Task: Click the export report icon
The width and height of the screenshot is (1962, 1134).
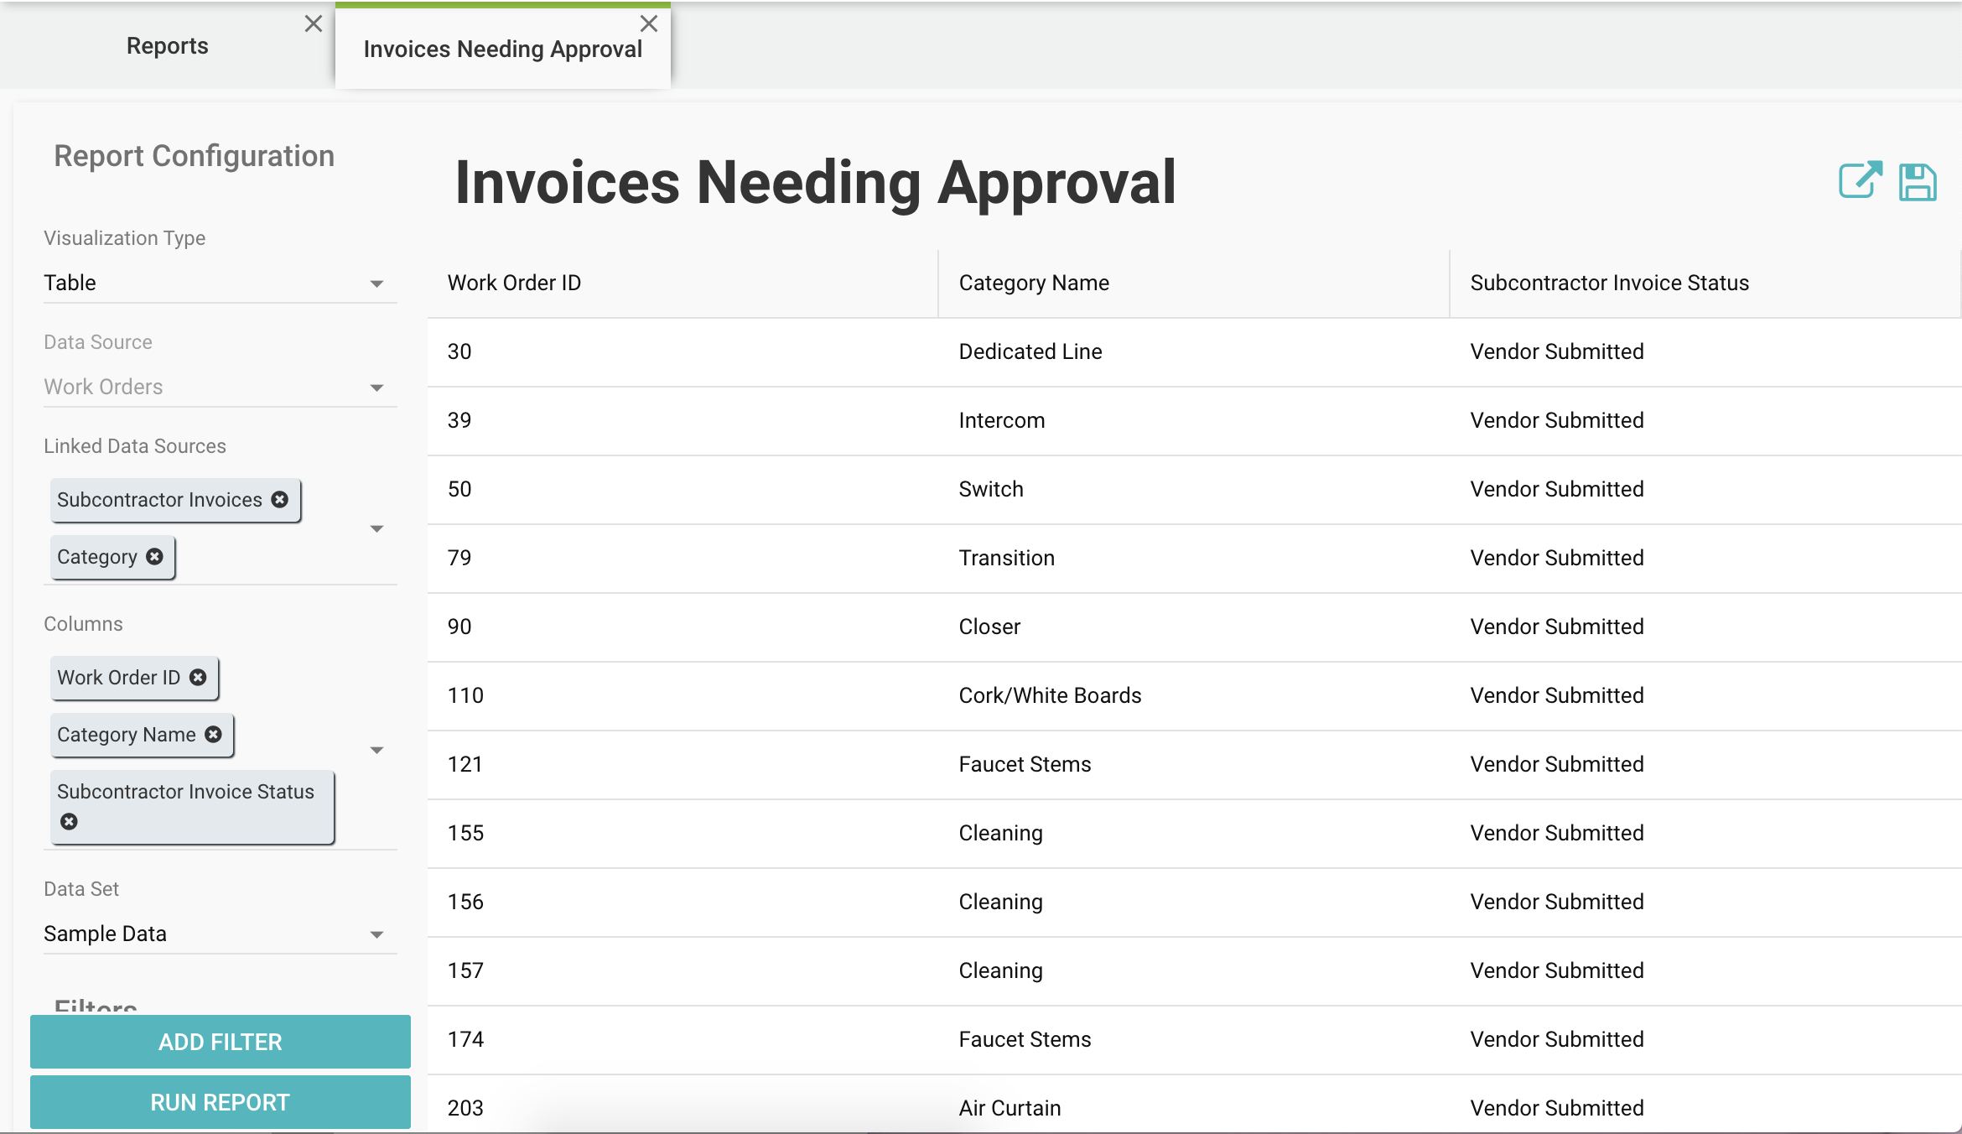Action: coord(1860,180)
